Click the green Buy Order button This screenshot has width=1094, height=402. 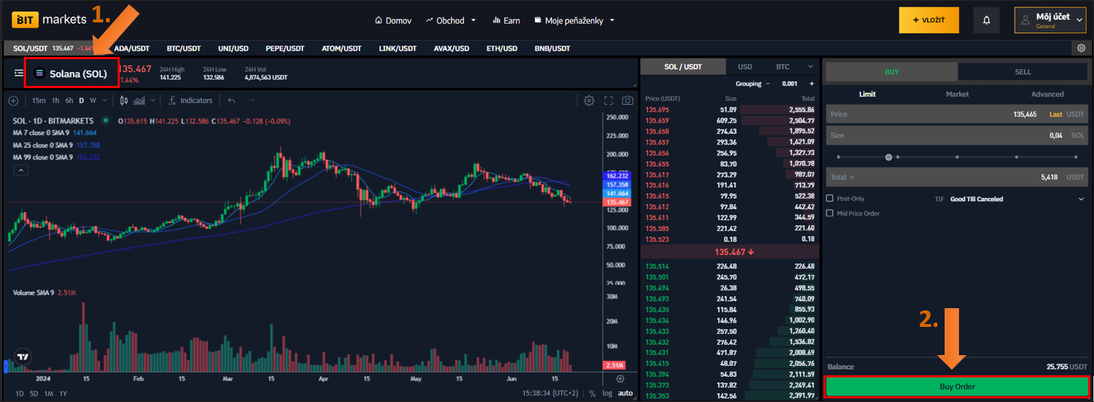click(957, 387)
